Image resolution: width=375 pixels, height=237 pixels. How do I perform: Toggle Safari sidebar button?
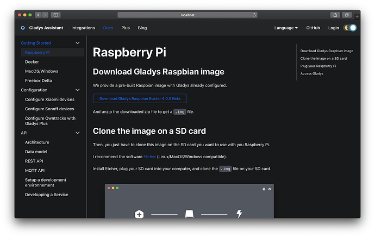pos(56,15)
